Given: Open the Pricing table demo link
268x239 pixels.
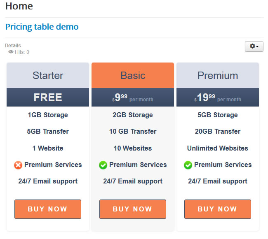Looking at the screenshot, I should pyautogui.click(x=42, y=27).
